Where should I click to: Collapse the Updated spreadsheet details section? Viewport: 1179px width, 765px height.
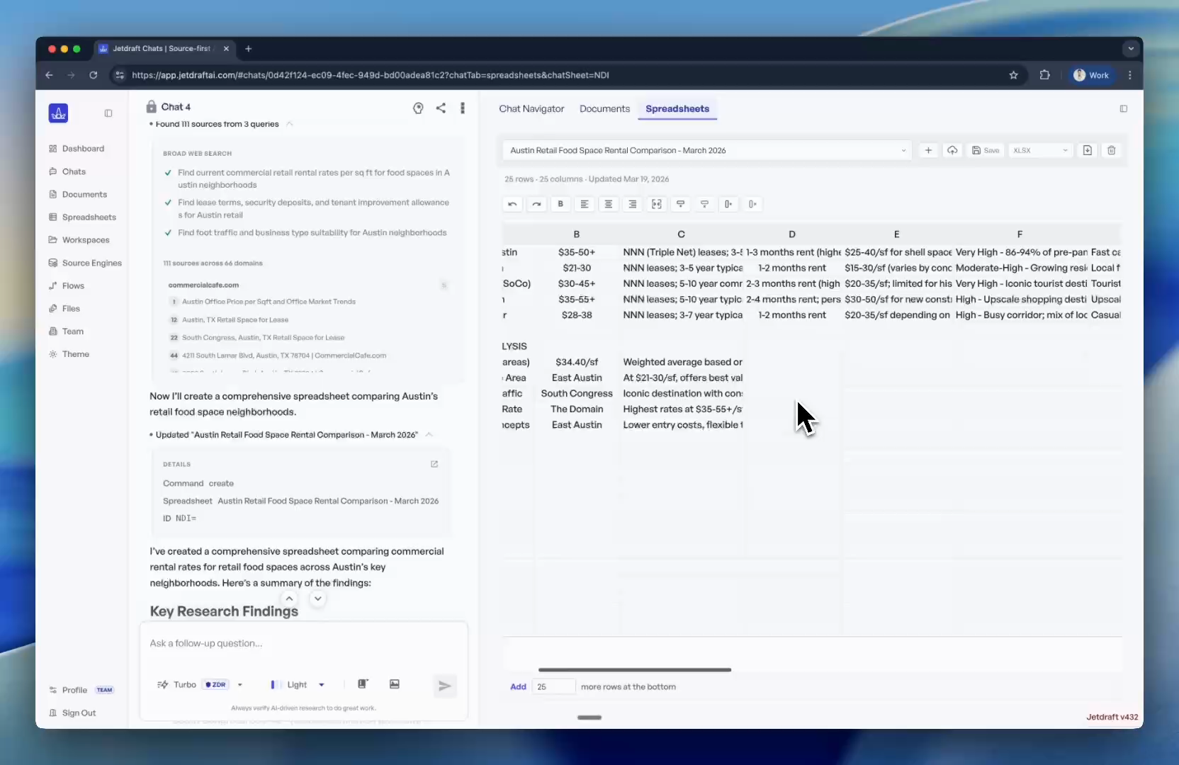point(428,435)
